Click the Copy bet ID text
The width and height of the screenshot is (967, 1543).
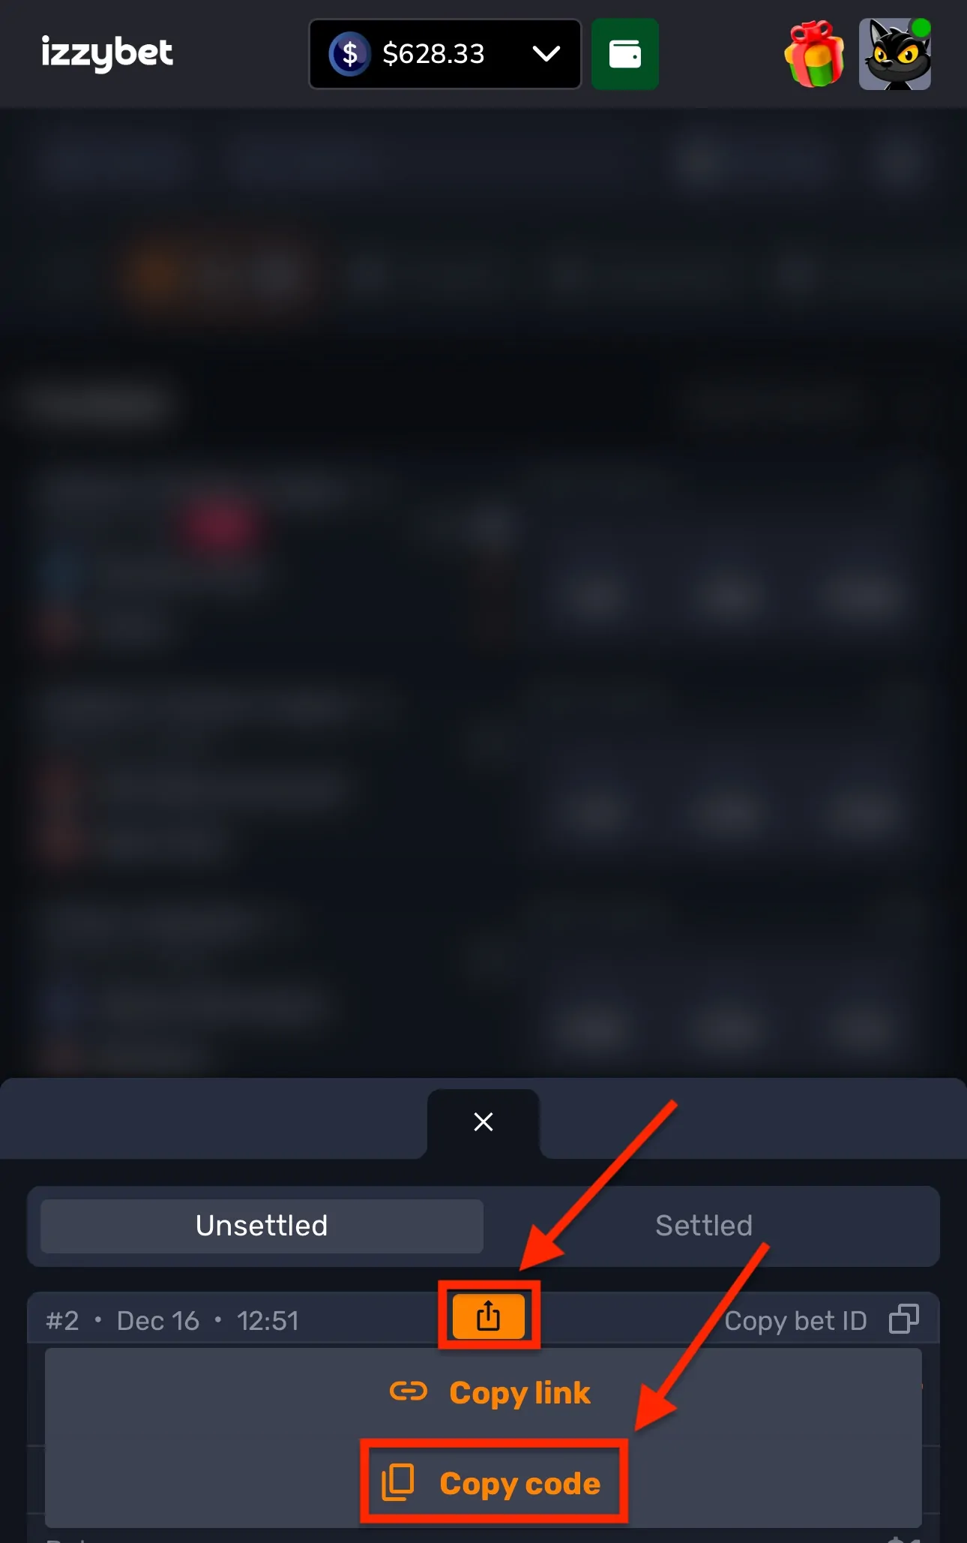(795, 1320)
